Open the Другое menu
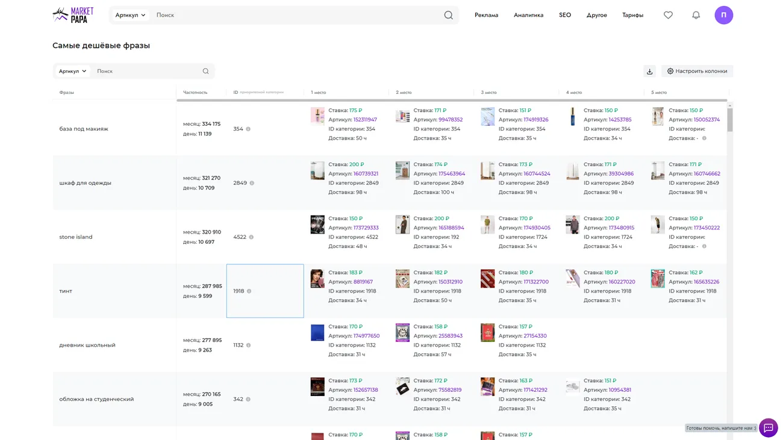 596,15
